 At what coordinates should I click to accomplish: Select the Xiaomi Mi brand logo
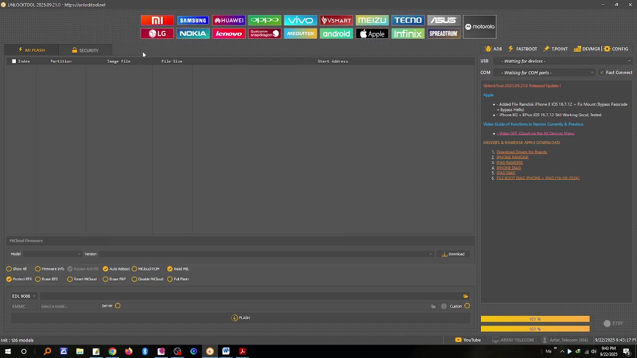[157, 20]
